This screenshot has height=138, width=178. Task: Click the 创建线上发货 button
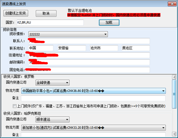click(16, 13)
